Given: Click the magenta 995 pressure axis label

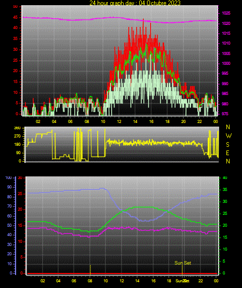Looking at the screenshot, I should click(225, 74).
